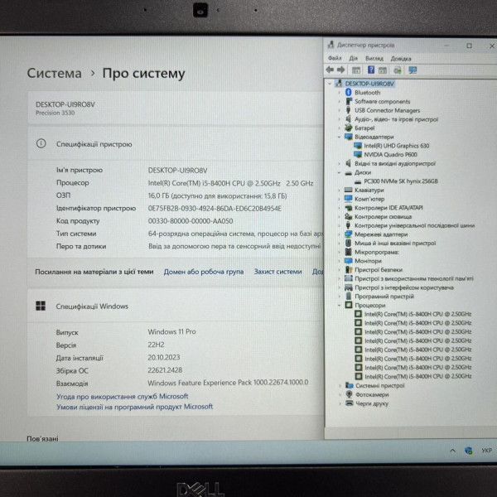
Task: Select the Батареї category
Action: pyautogui.click(x=364, y=128)
